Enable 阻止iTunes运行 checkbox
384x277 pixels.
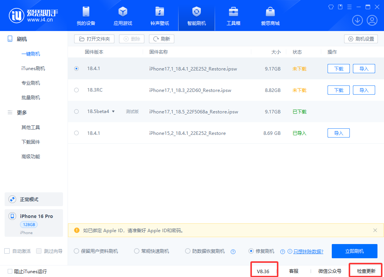10,271
